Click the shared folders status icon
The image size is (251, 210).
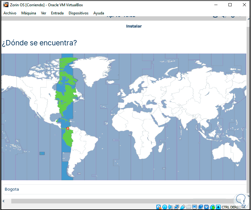pyautogui.click(x=188, y=207)
